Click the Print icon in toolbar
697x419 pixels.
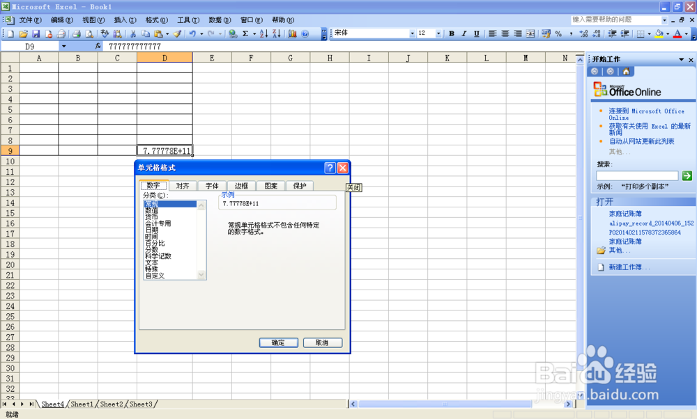pyautogui.click(x=77, y=33)
